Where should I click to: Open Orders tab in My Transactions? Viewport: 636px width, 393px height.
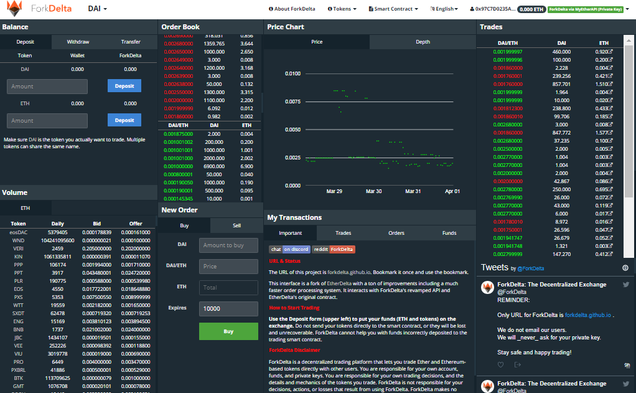(396, 233)
